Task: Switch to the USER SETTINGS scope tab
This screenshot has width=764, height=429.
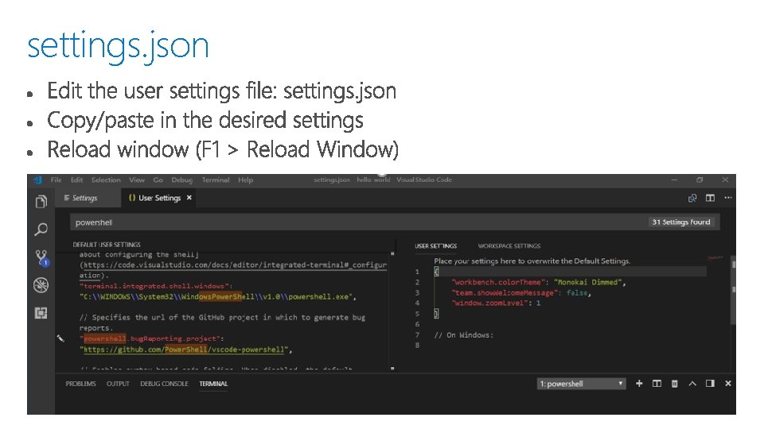Action: tap(435, 246)
